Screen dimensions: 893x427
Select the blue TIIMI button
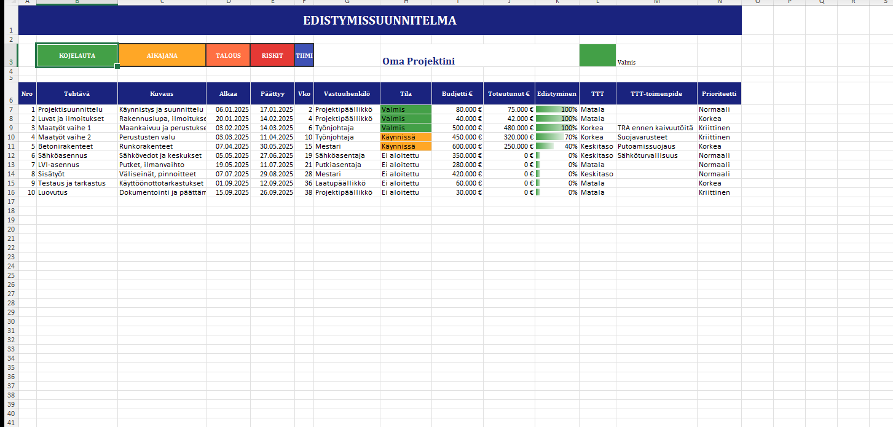click(x=304, y=55)
